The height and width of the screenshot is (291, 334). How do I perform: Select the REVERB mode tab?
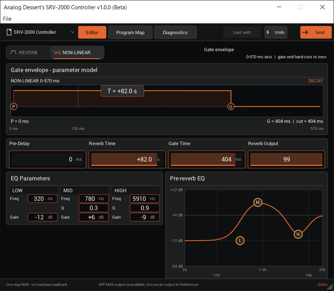click(x=29, y=52)
